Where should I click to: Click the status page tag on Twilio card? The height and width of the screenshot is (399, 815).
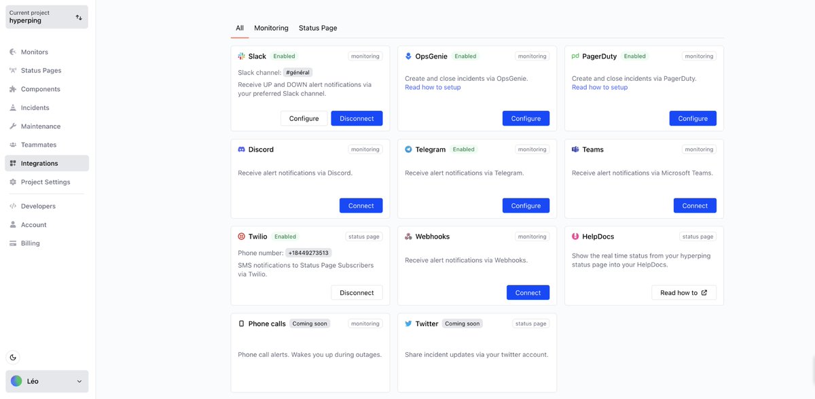[x=363, y=237]
